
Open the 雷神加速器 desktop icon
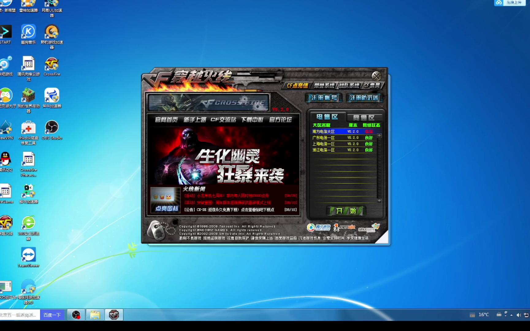29,6
